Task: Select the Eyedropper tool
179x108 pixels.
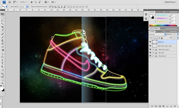Action: pyautogui.click(x=2, y=30)
